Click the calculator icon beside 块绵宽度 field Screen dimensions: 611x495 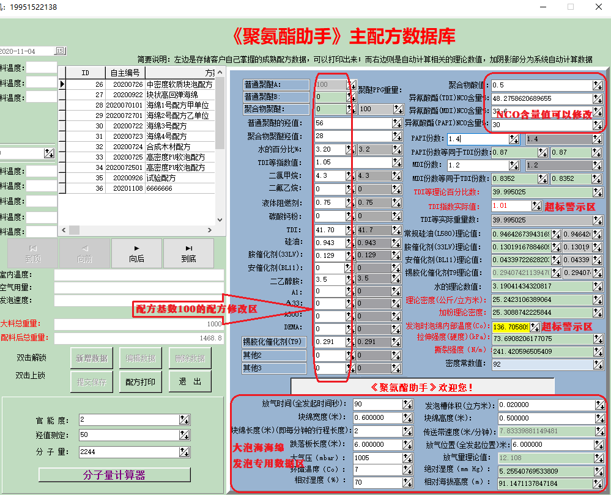coord(407,418)
